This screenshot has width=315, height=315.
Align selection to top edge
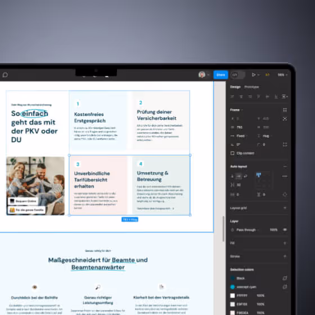[259, 97]
